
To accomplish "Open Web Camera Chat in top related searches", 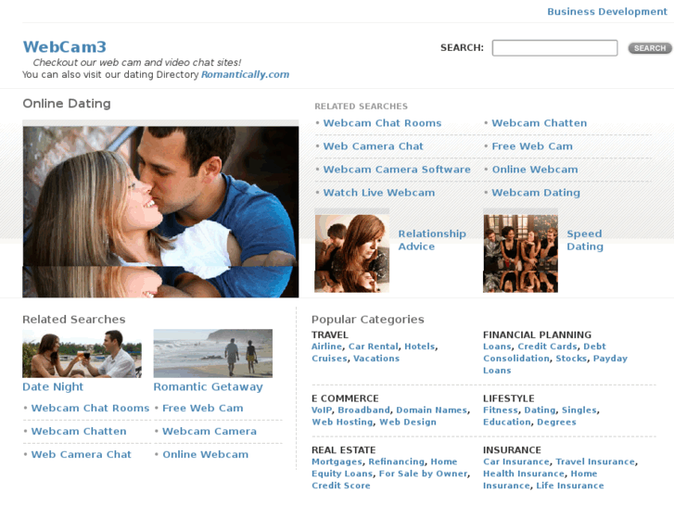I will pyautogui.click(x=373, y=146).
